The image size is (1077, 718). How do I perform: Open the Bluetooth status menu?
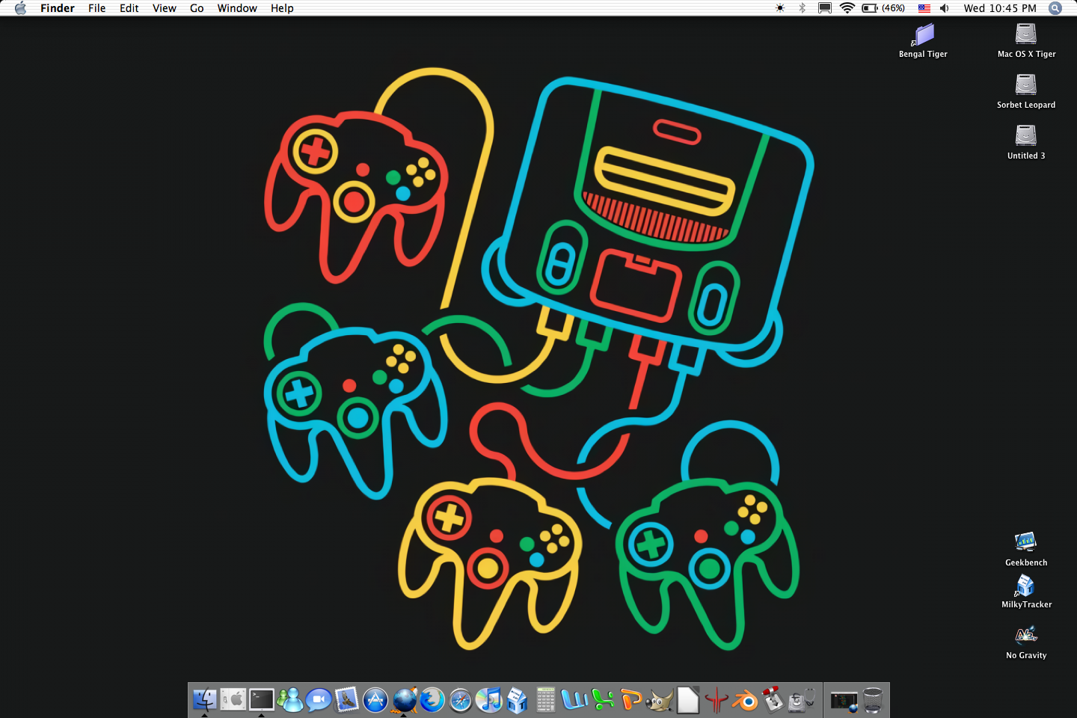coord(803,8)
